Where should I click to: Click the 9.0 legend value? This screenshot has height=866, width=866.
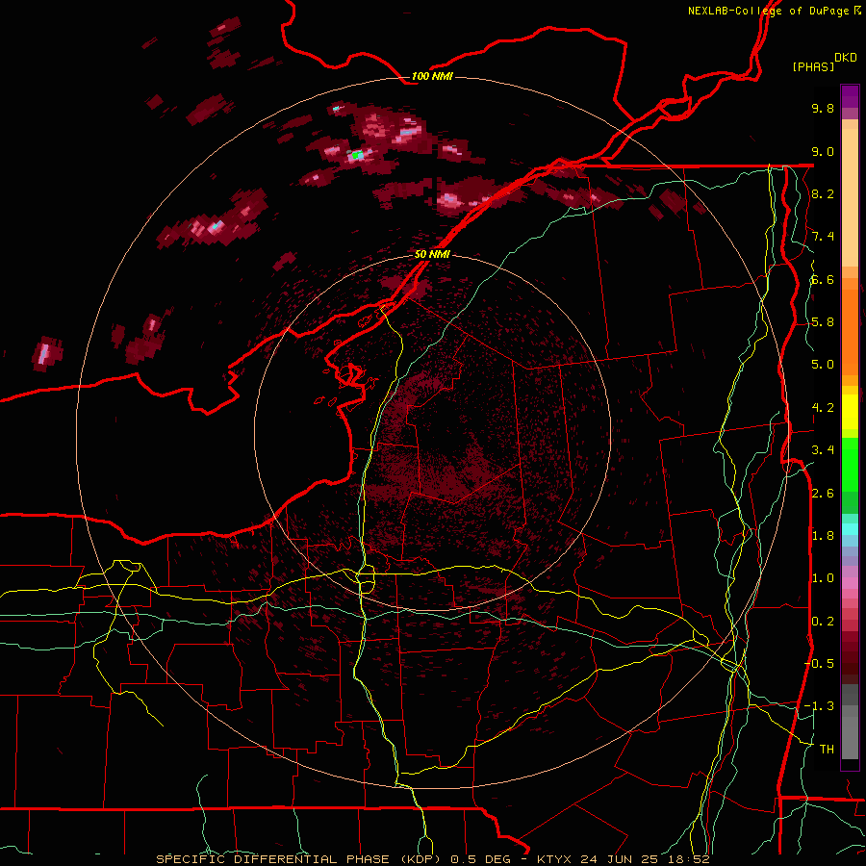[x=823, y=151]
